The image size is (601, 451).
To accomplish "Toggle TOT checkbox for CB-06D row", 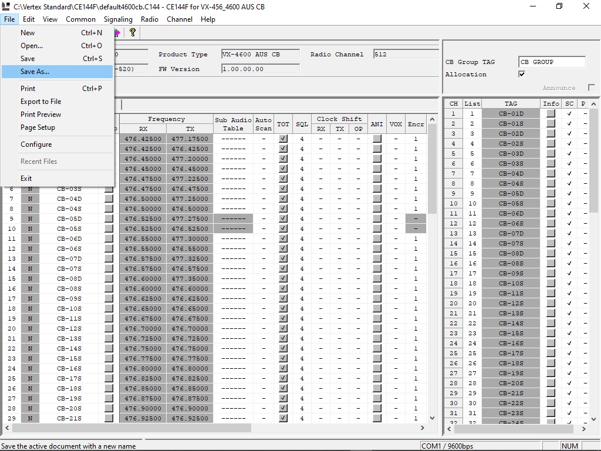I will (283, 238).
